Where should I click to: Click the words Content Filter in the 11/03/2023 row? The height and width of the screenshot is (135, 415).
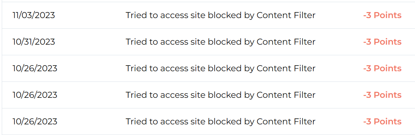click(286, 15)
